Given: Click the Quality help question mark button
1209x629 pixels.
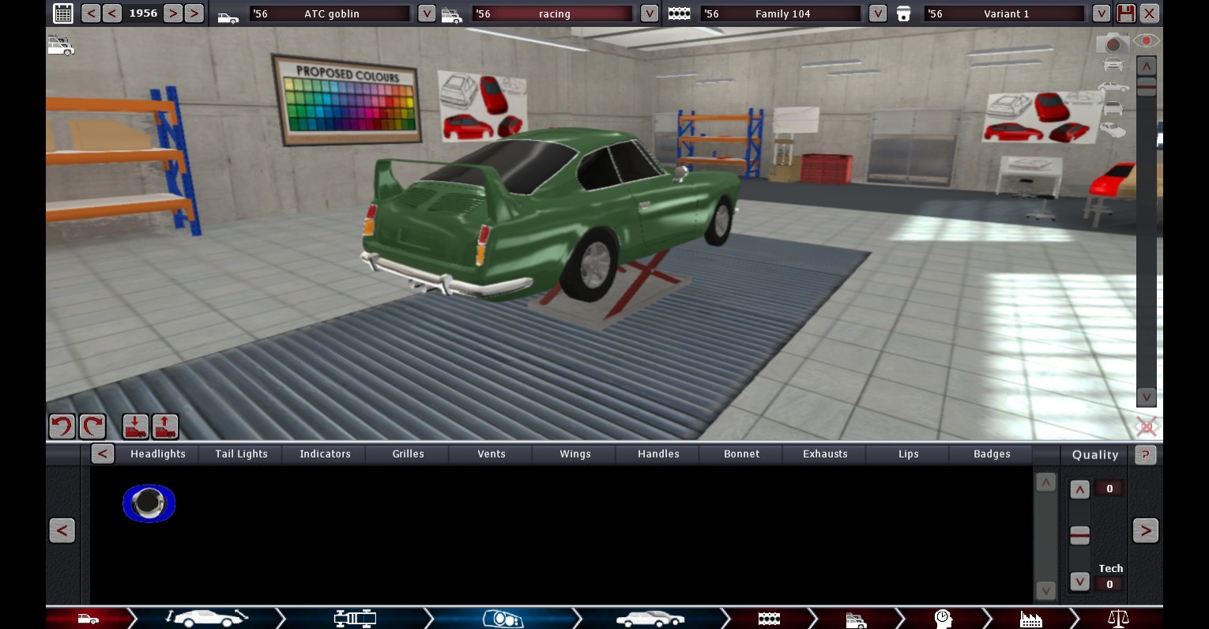Looking at the screenshot, I should coord(1145,454).
